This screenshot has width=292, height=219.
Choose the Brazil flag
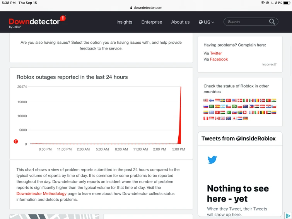click(x=234, y=106)
